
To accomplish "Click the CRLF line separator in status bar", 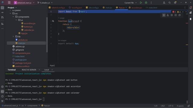I will (x=163, y=106).
